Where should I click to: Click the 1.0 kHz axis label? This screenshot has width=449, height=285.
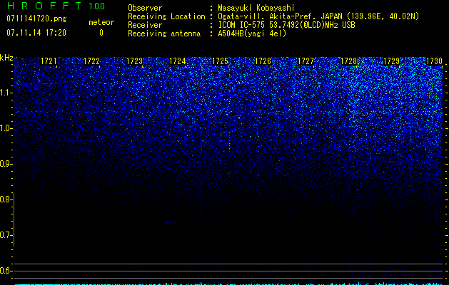click(5, 128)
